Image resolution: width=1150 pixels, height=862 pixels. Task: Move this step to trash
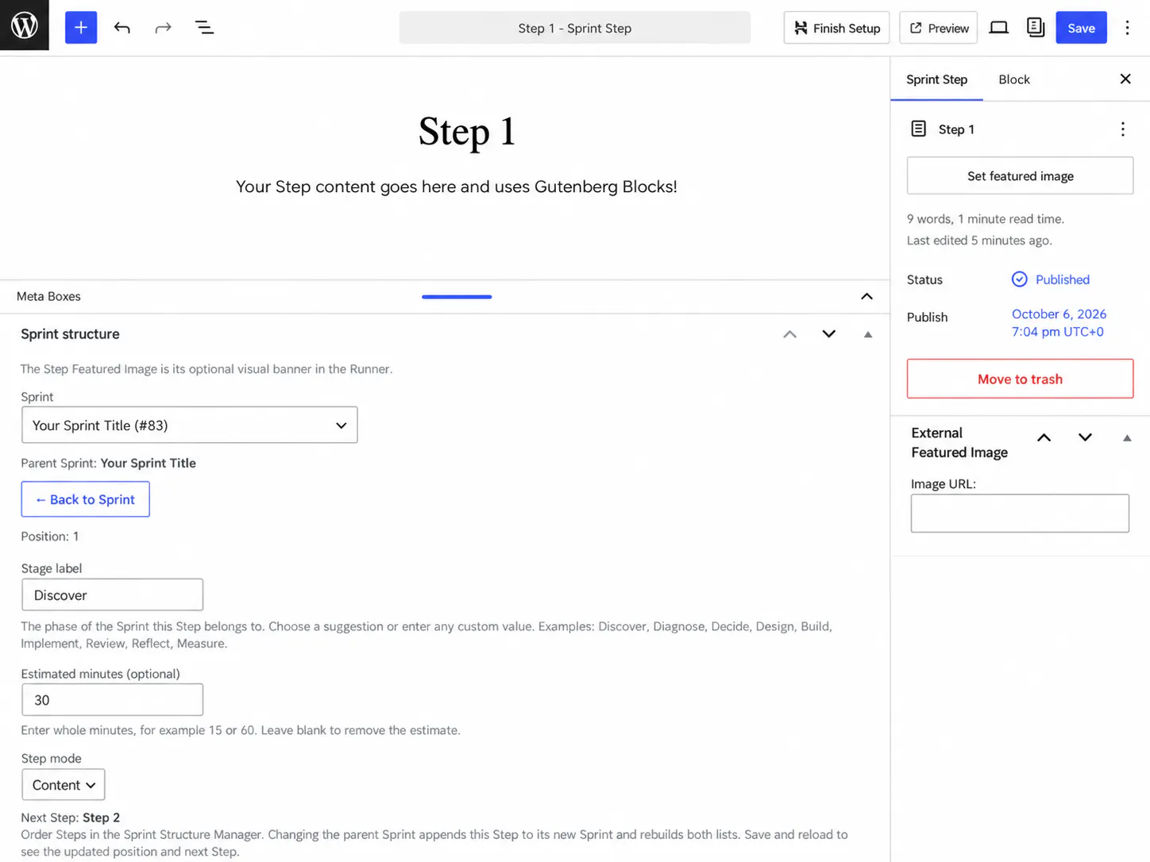coord(1020,379)
